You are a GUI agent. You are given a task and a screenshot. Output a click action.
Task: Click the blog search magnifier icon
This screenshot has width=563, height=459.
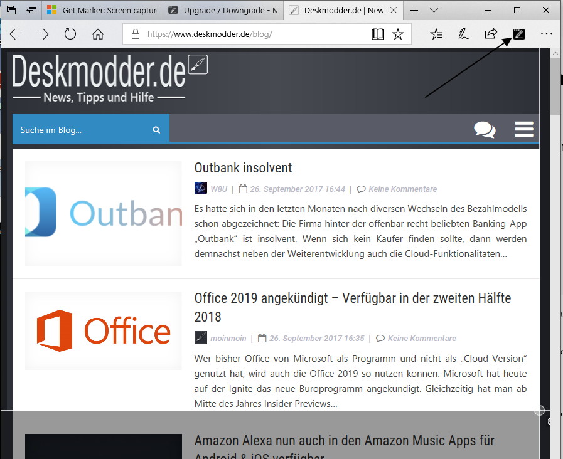point(156,130)
